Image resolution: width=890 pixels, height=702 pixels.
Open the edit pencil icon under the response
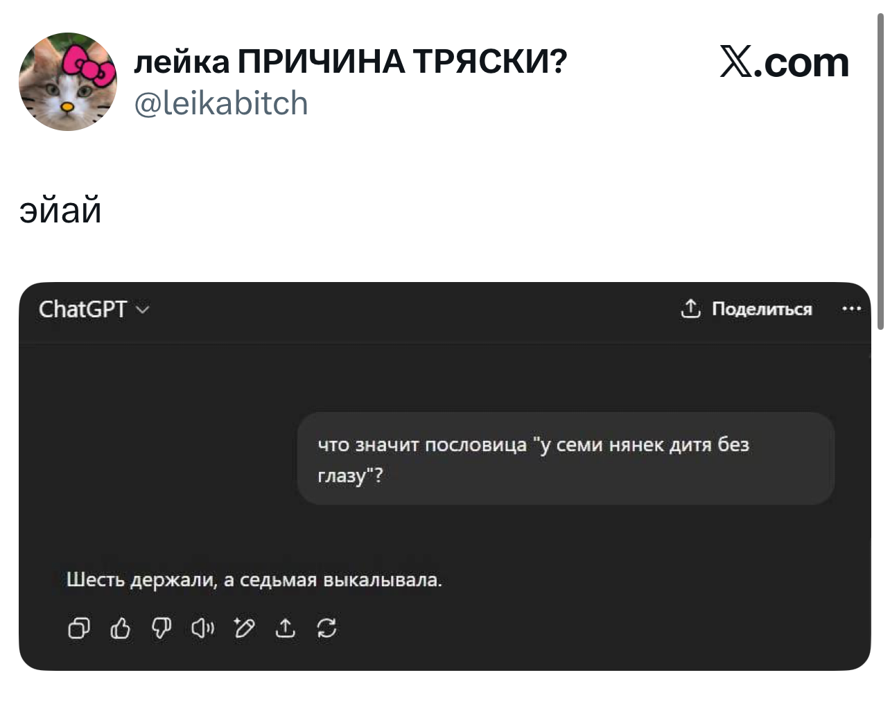pos(244,628)
